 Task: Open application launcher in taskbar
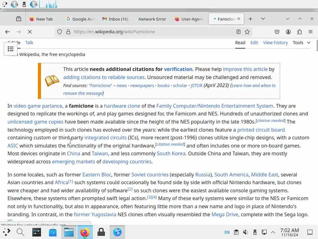7,232
